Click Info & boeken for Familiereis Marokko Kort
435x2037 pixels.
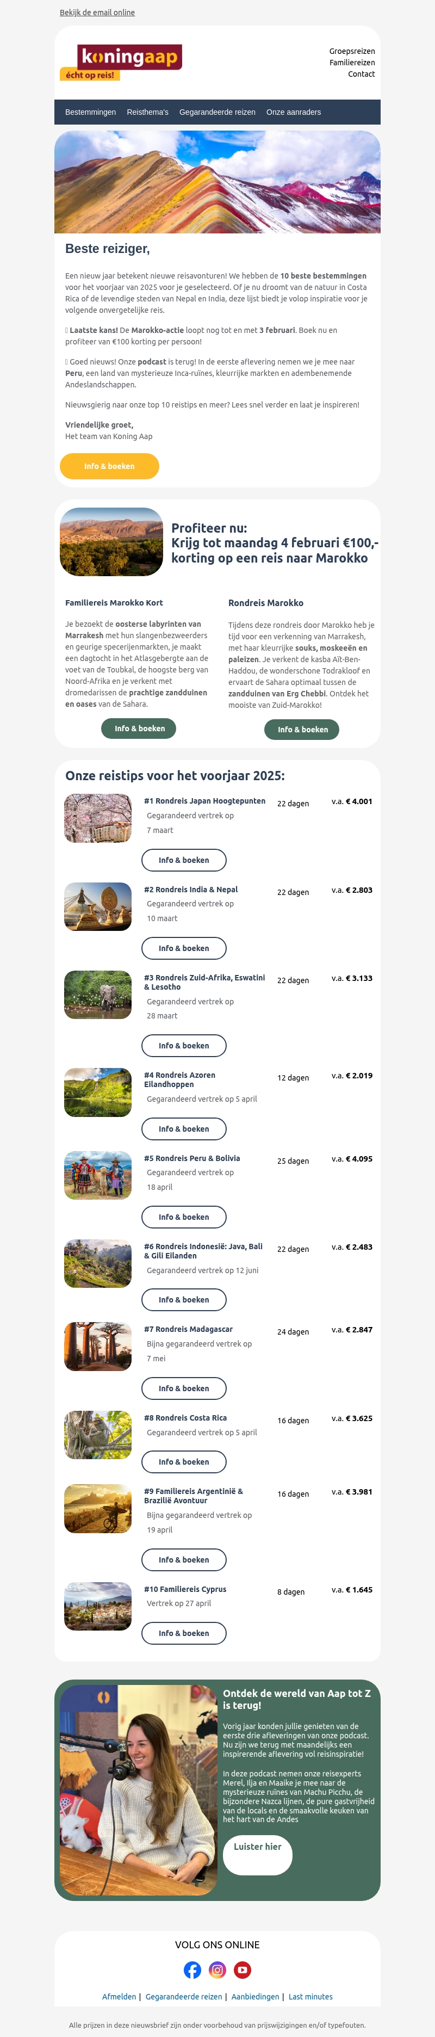click(x=139, y=729)
